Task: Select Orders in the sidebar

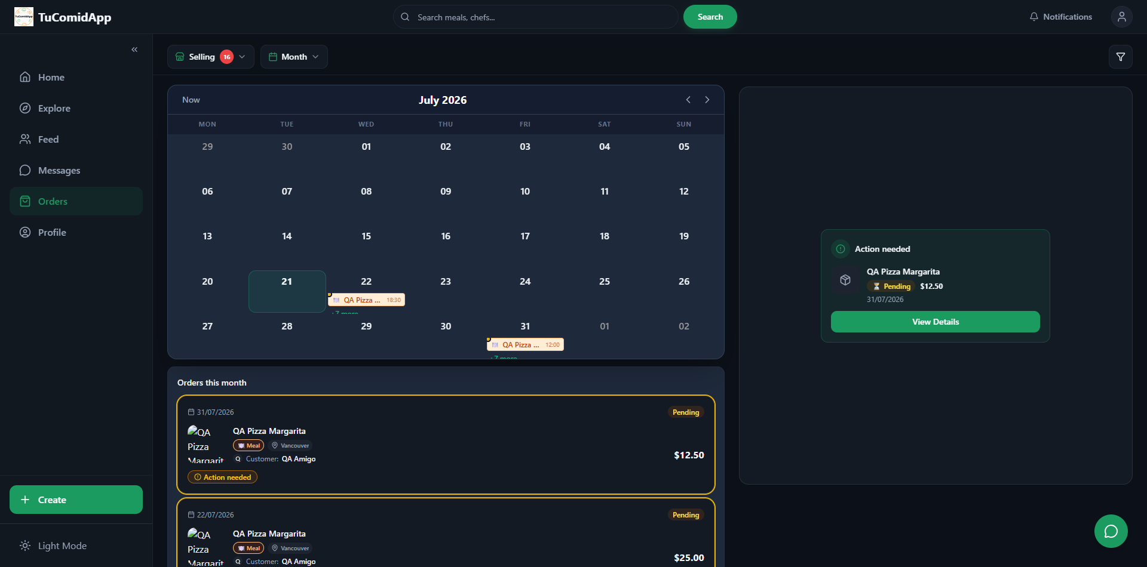Action: pyautogui.click(x=76, y=201)
